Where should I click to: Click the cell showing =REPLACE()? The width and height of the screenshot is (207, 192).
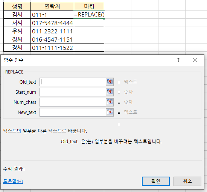[89, 15]
